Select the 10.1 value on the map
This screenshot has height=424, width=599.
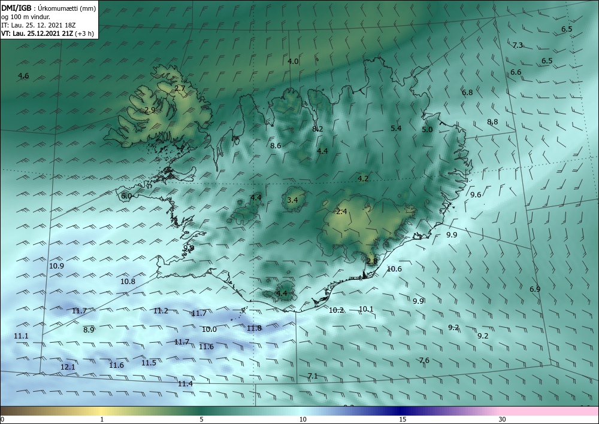[366, 309]
